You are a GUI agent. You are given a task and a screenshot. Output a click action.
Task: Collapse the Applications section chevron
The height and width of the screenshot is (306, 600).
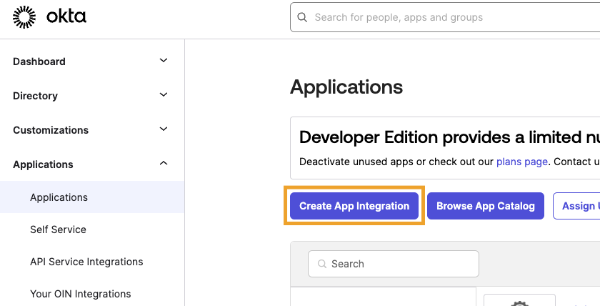(164, 163)
